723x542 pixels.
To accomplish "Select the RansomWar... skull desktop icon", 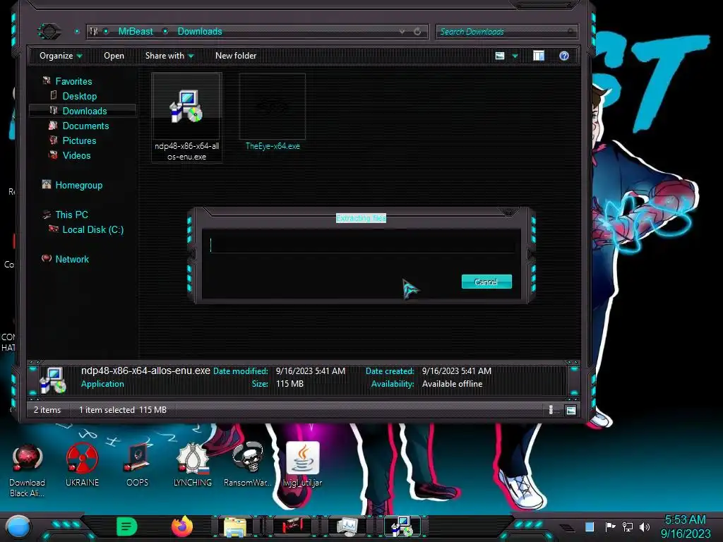I will [248, 464].
